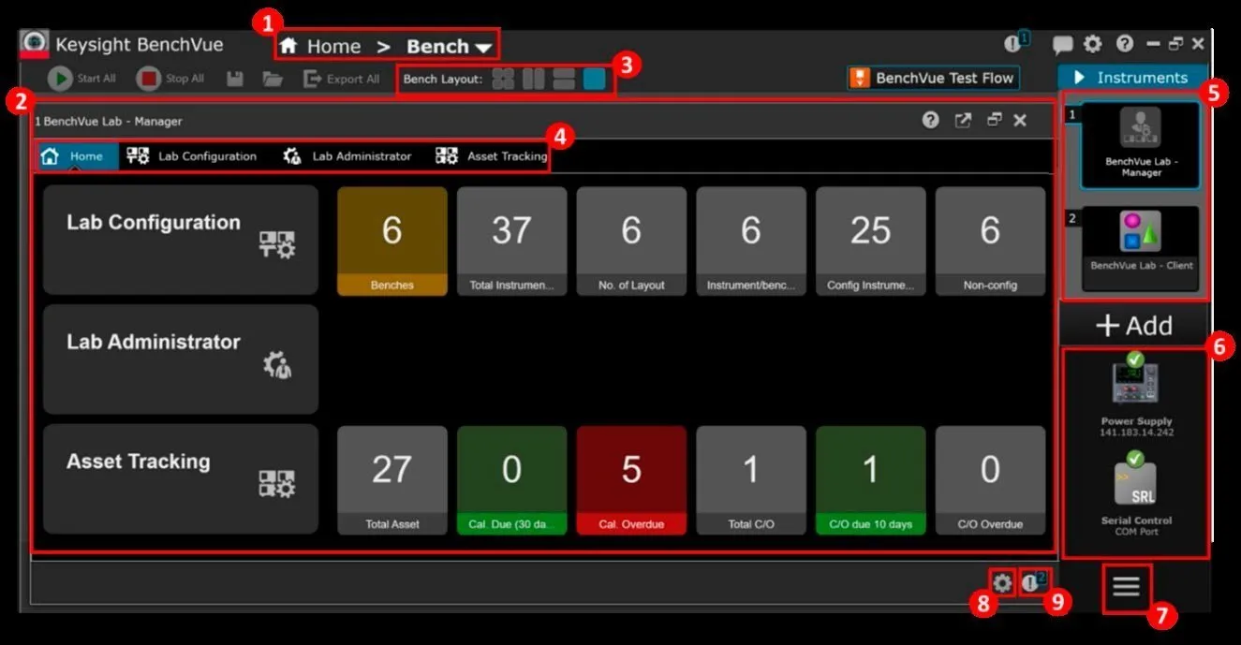
Task: Restore the Lab Manager panel size
Action: (x=994, y=120)
